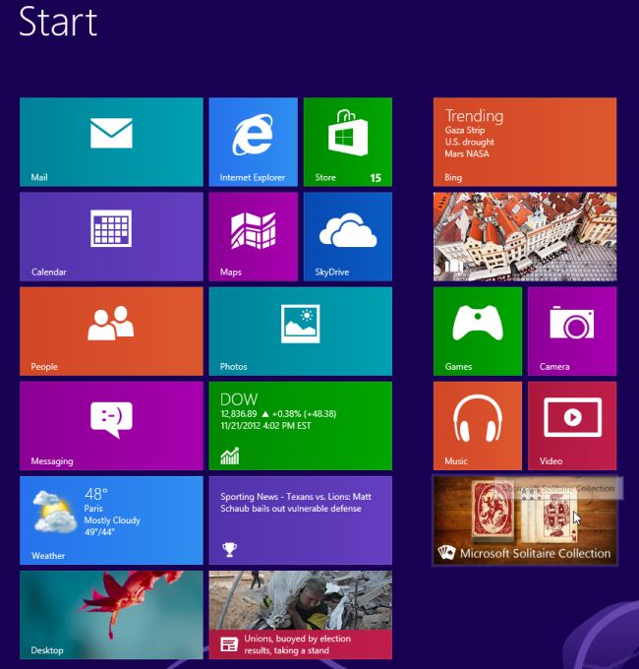
Task: Open the Travel tile with rooftops photo
Action: pos(525,236)
